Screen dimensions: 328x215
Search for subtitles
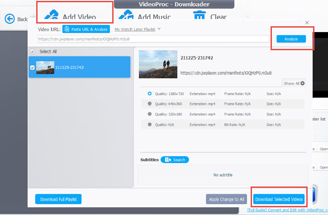175,160
